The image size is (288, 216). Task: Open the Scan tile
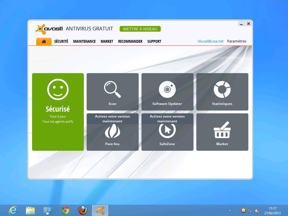(x=112, y=92)
